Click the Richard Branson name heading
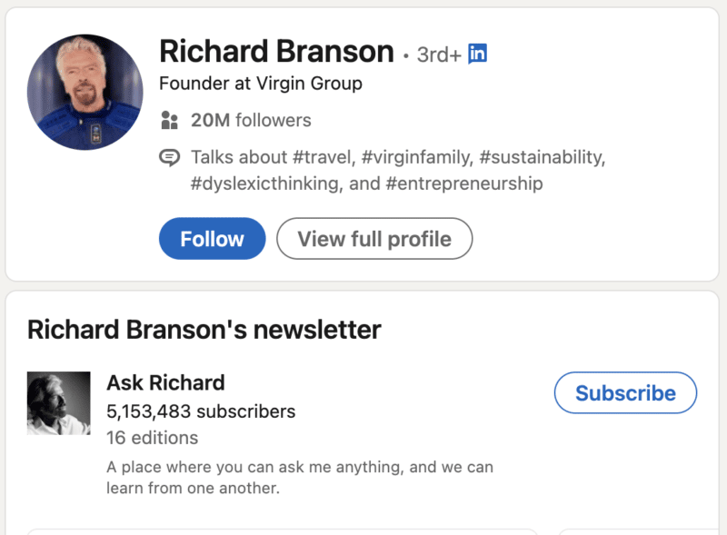Viewport: 727px width, 535px height. (x=276, y=52)
